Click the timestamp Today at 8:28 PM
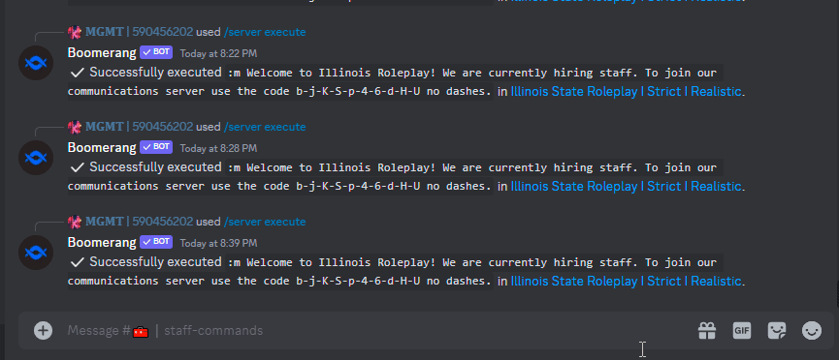 click(x=218, y=148)
